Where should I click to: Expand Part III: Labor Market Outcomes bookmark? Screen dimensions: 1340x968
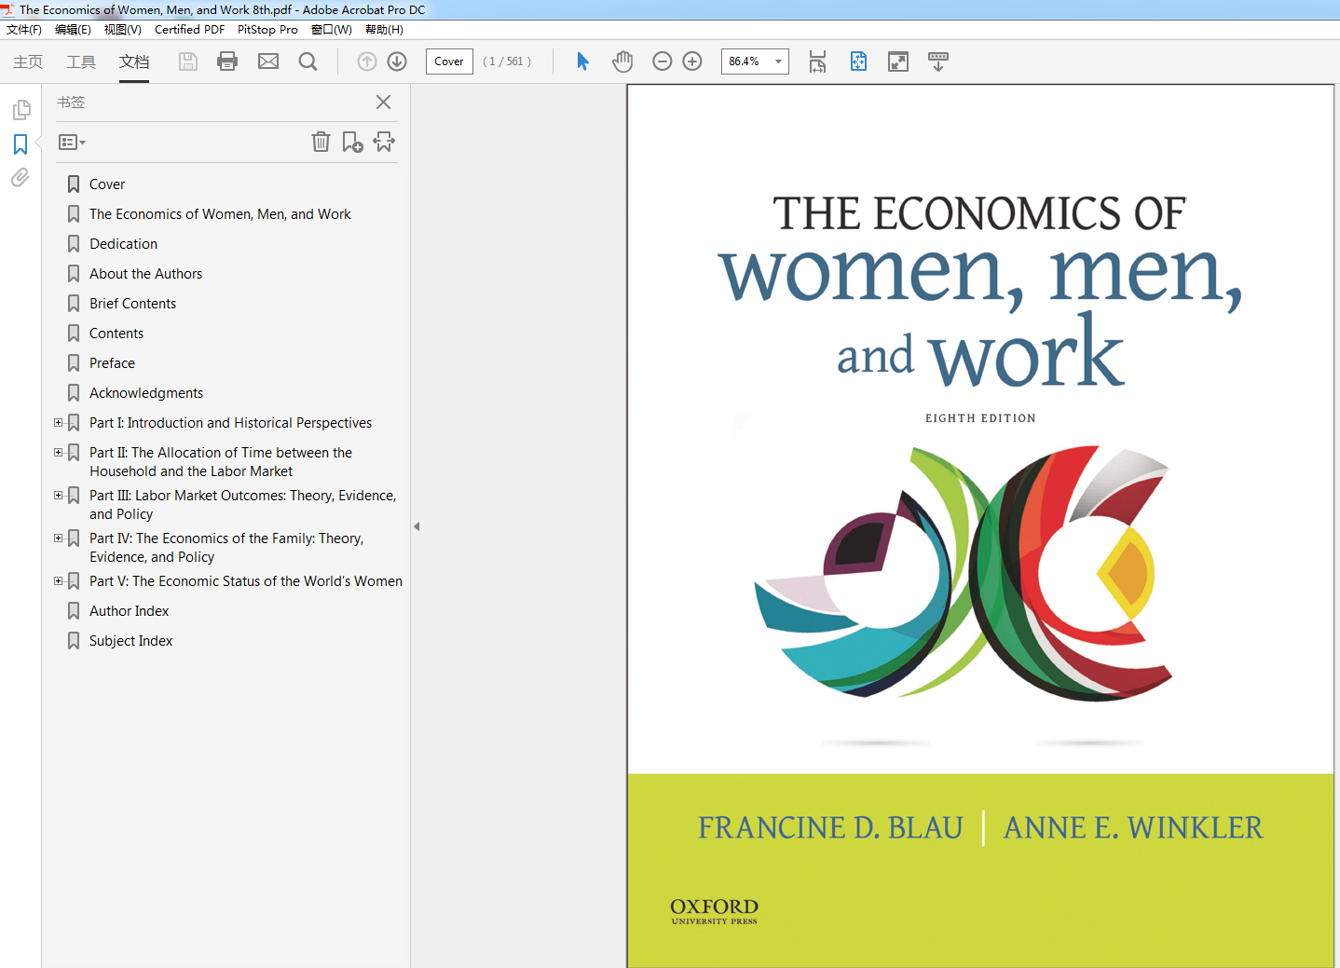coord(58,496)
